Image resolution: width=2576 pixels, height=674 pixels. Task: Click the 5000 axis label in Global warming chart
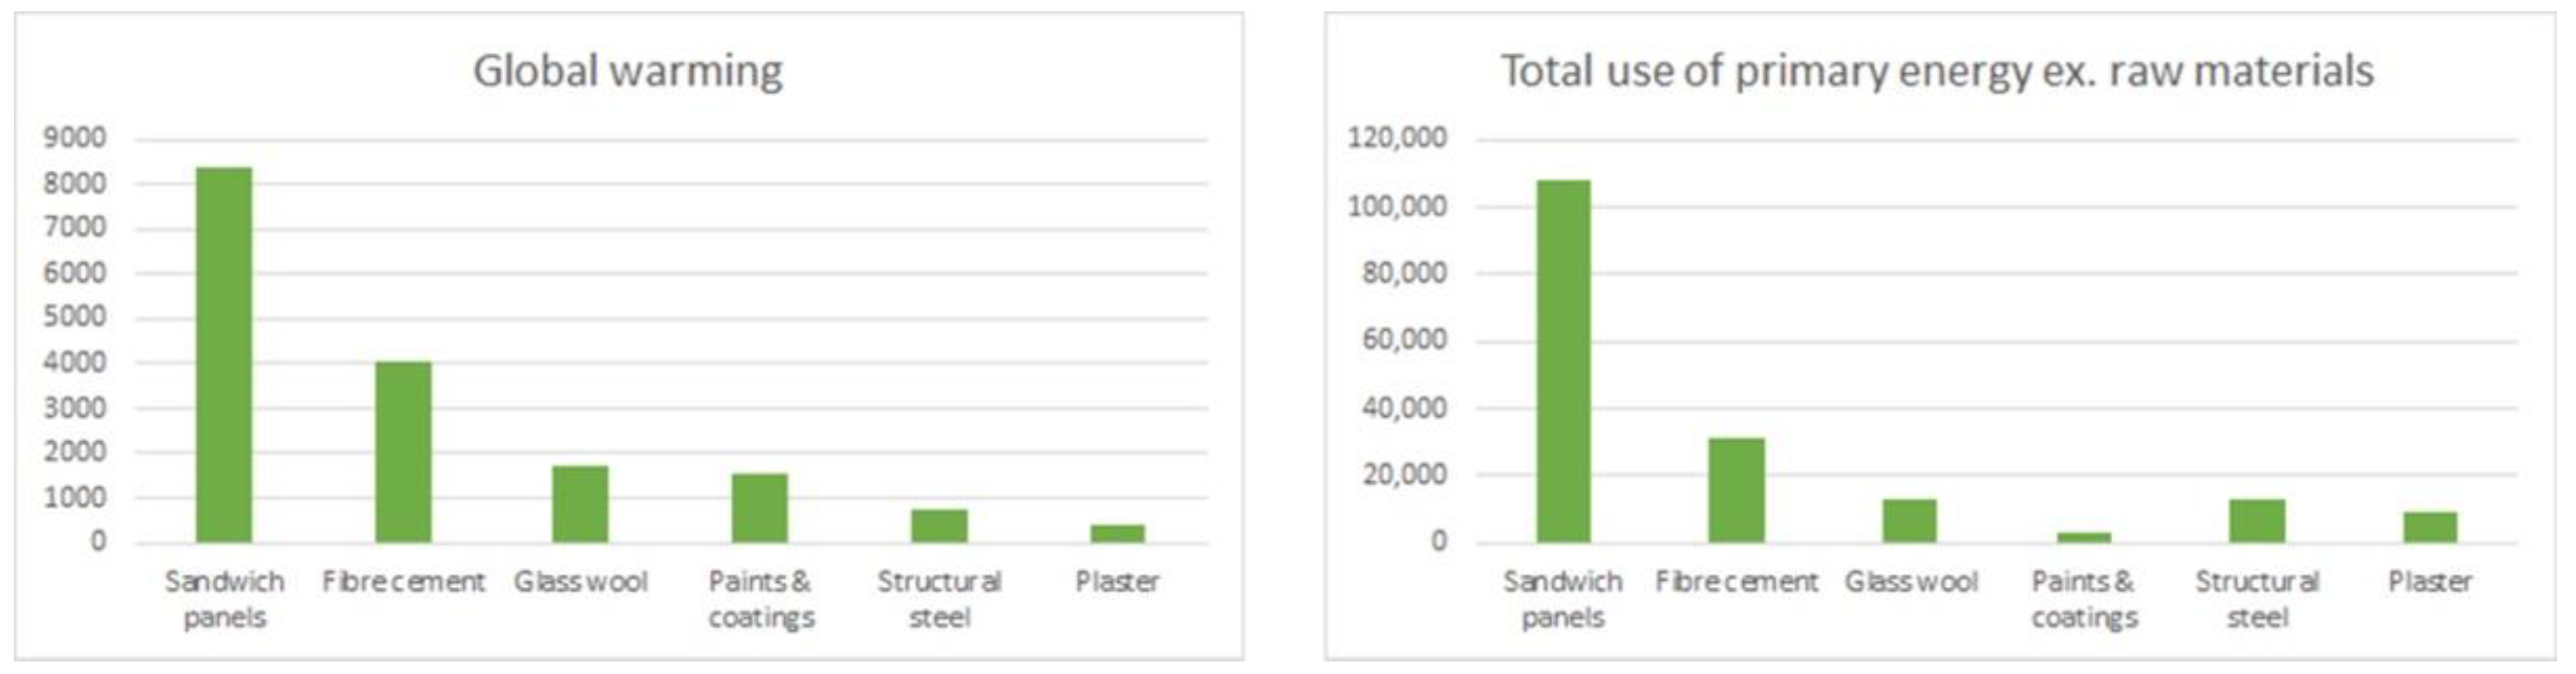[x=75, y=317]
